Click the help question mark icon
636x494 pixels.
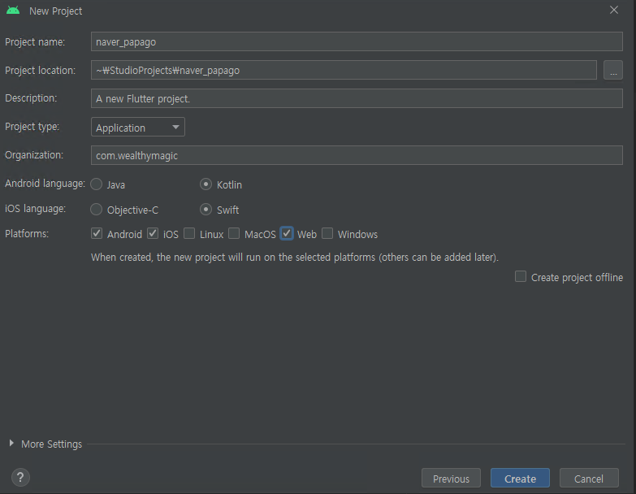pos(20,478)
